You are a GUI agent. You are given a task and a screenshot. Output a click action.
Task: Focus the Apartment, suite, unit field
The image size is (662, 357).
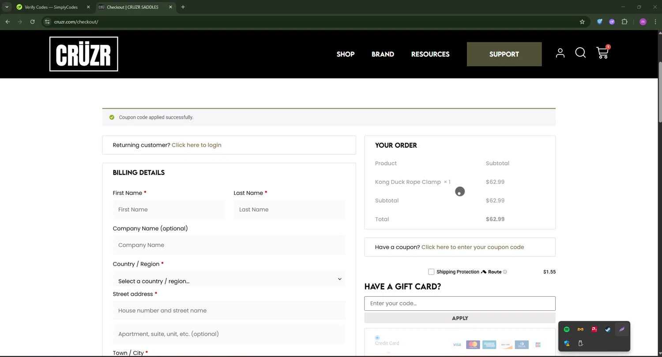pos(229,334)
